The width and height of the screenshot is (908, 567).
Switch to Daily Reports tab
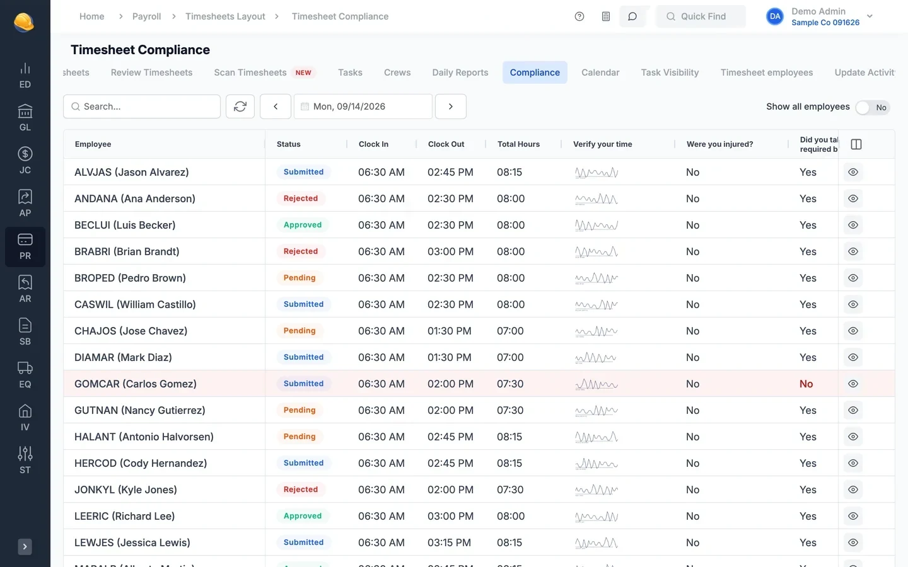pyautogui.click(x=460, y=72)
